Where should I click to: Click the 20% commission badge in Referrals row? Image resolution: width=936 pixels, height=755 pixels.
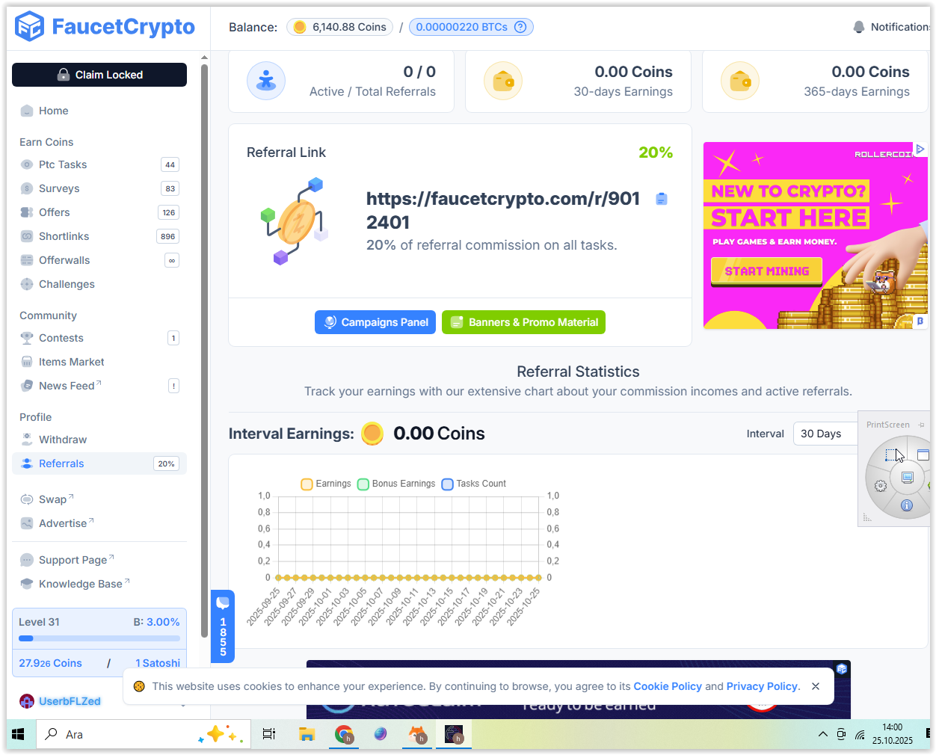(166, 463)
